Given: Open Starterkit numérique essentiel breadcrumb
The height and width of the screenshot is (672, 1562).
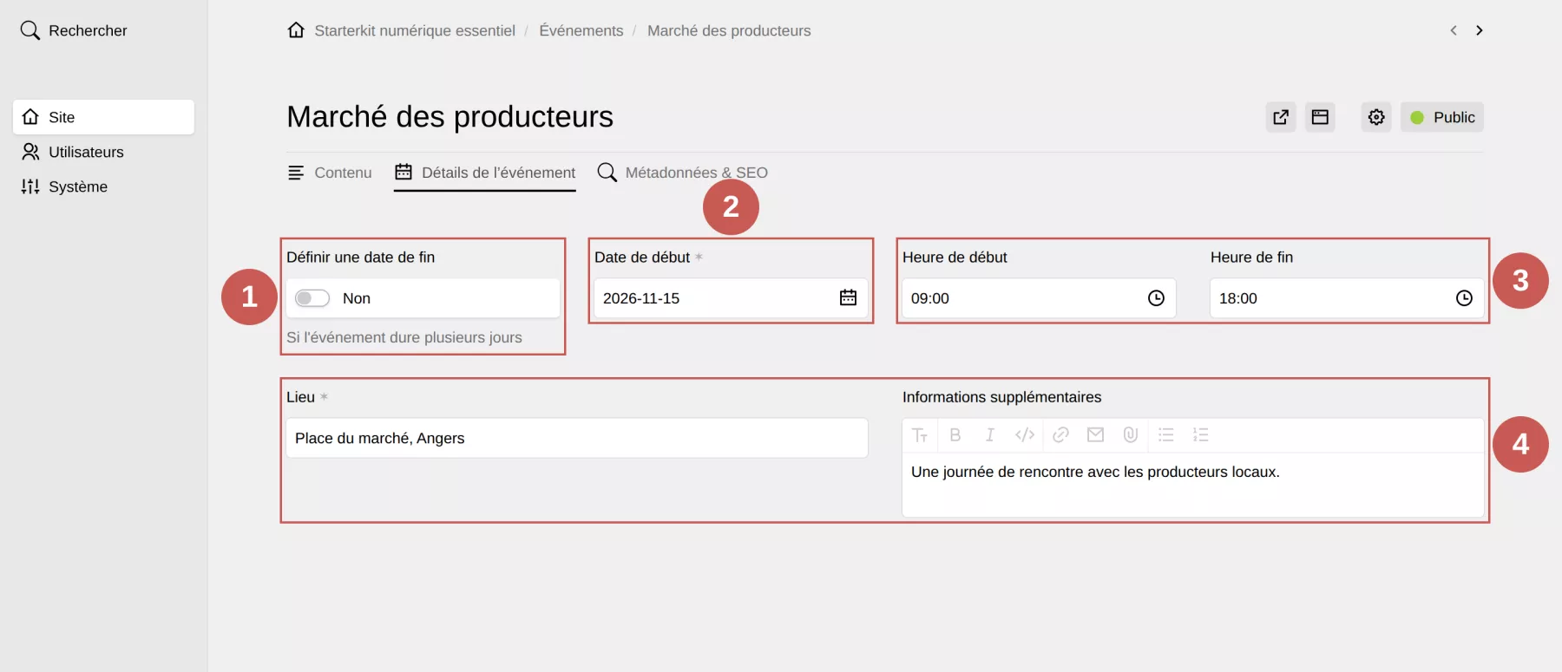Looking at the screenshot, I should click(415, 30).
